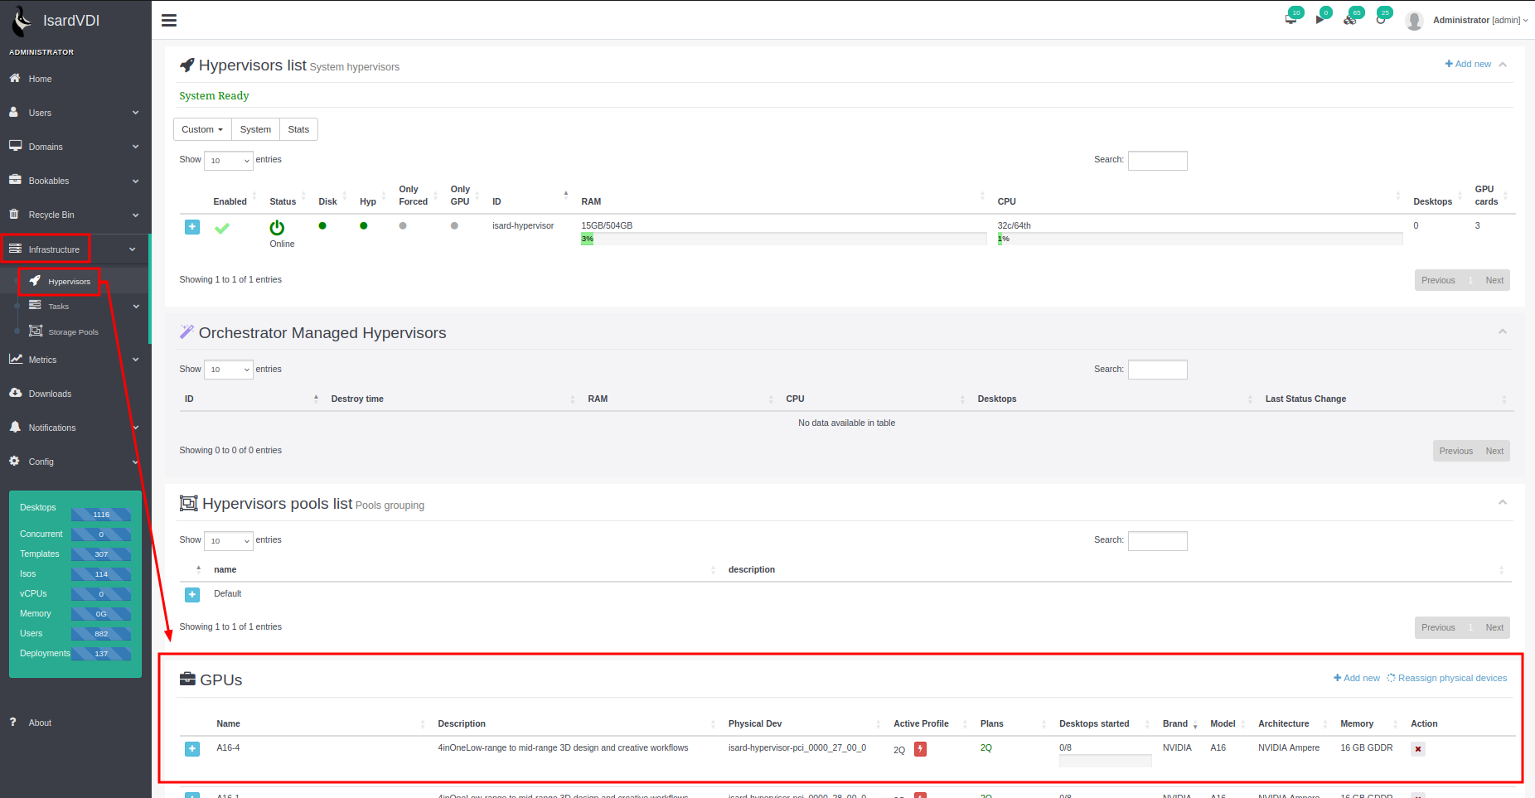The width and height of the screenshot is (1535, 798).
Task: Click the Search field in Hypervisors pools list
Action: tap(1157, 541)
